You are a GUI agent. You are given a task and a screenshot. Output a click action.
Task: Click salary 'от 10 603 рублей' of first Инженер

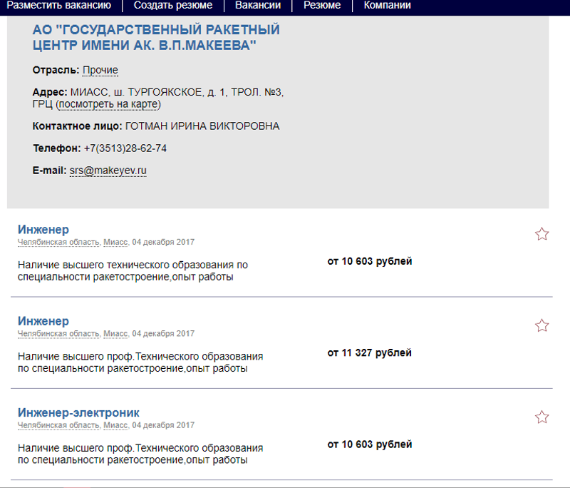pyautogui.click(x=370, y=261)
